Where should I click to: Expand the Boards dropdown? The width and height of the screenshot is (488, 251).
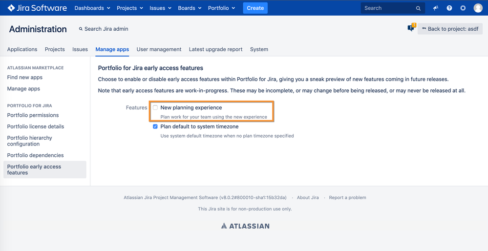pos(190,8)
